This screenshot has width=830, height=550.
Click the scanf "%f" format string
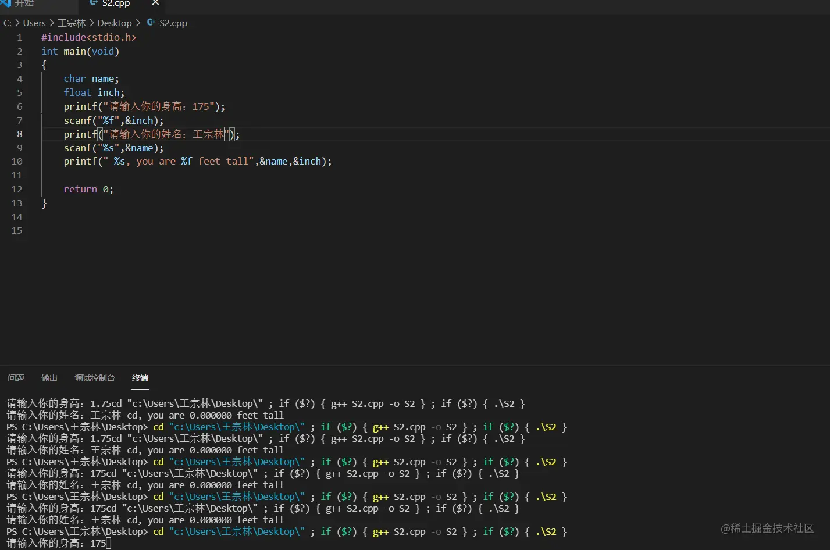[109, 120]
